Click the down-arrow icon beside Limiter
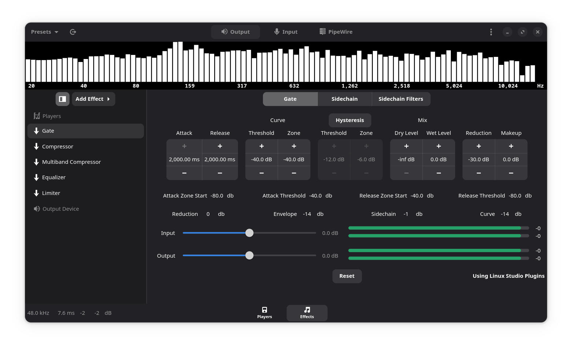Screen dimensions: 572x350 point(36,193)
